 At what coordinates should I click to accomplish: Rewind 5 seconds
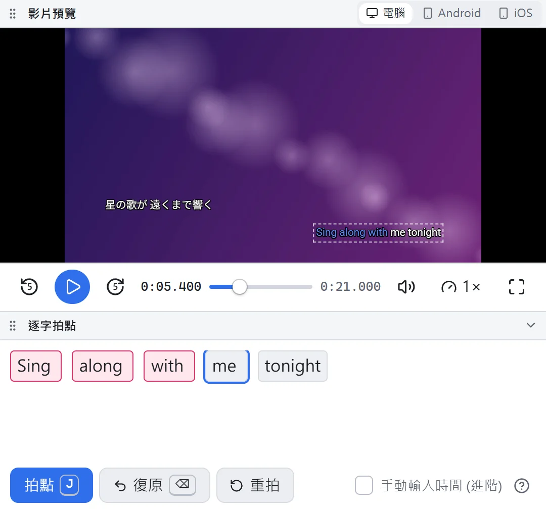pyautogui.click(x=29, y=287)
